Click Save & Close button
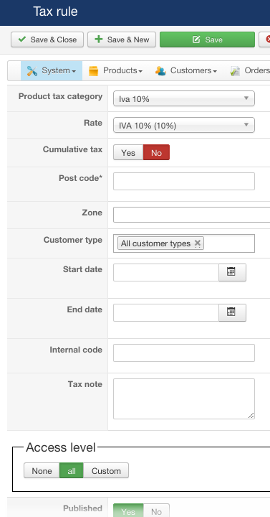This screenshot has width=270, height=517. pos(47,39)
